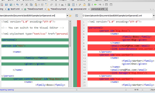Click the chief@foo.com email line
The width and height of the screenshot is (155, 94).
[x=121, y=46]
